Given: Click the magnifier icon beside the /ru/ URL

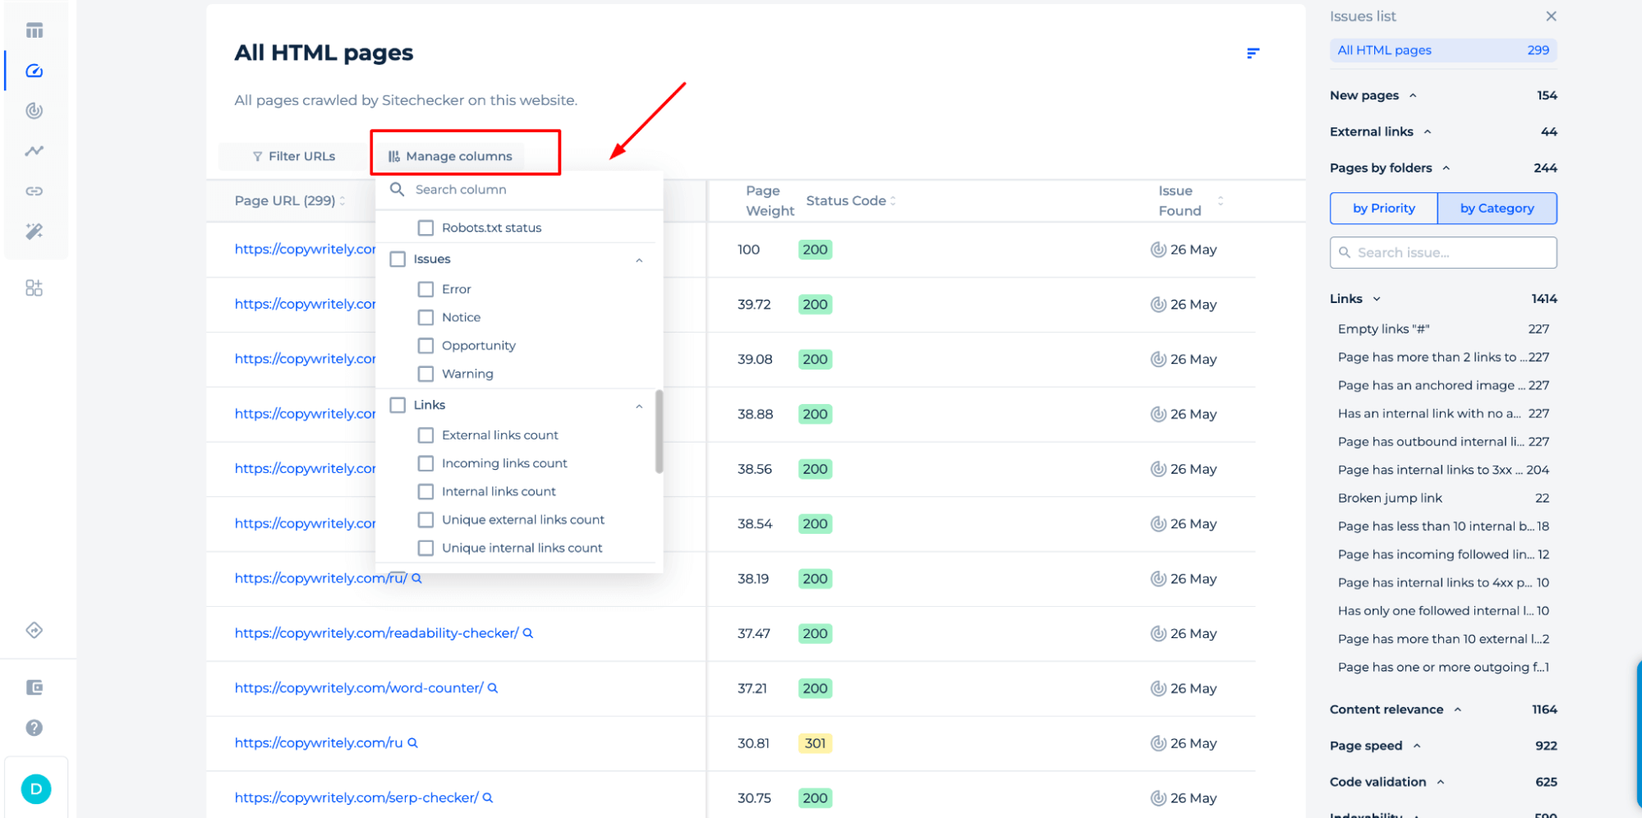Looking at the screenshot, I should click(x=416, y=578).
